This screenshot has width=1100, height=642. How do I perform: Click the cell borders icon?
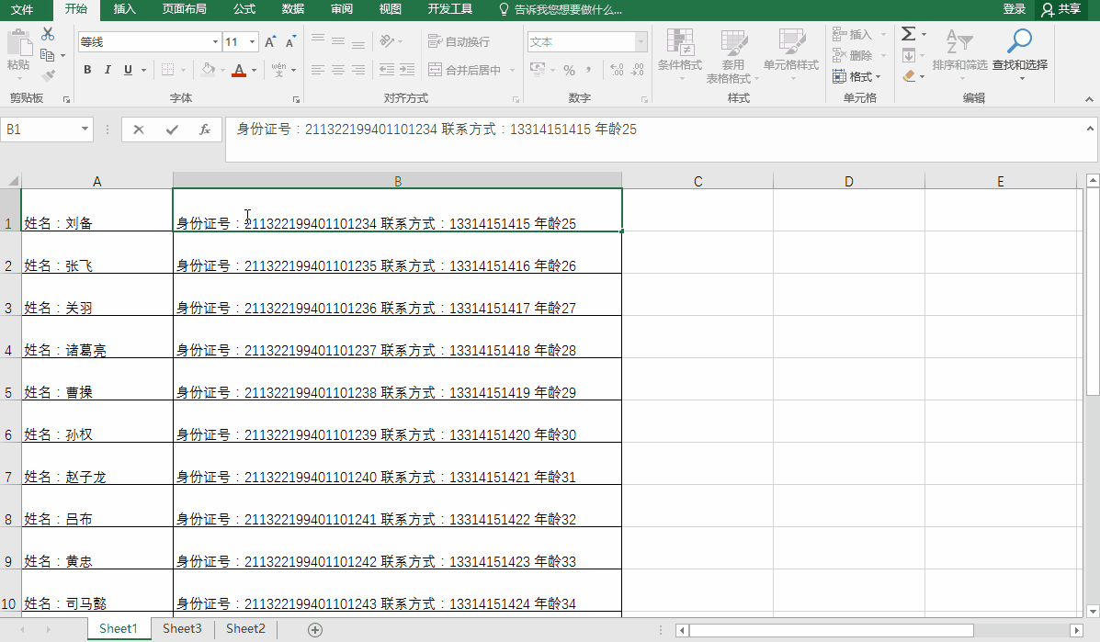tap(167, 70)
